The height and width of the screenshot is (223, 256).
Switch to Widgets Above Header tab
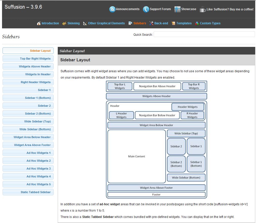coord(28,66)
